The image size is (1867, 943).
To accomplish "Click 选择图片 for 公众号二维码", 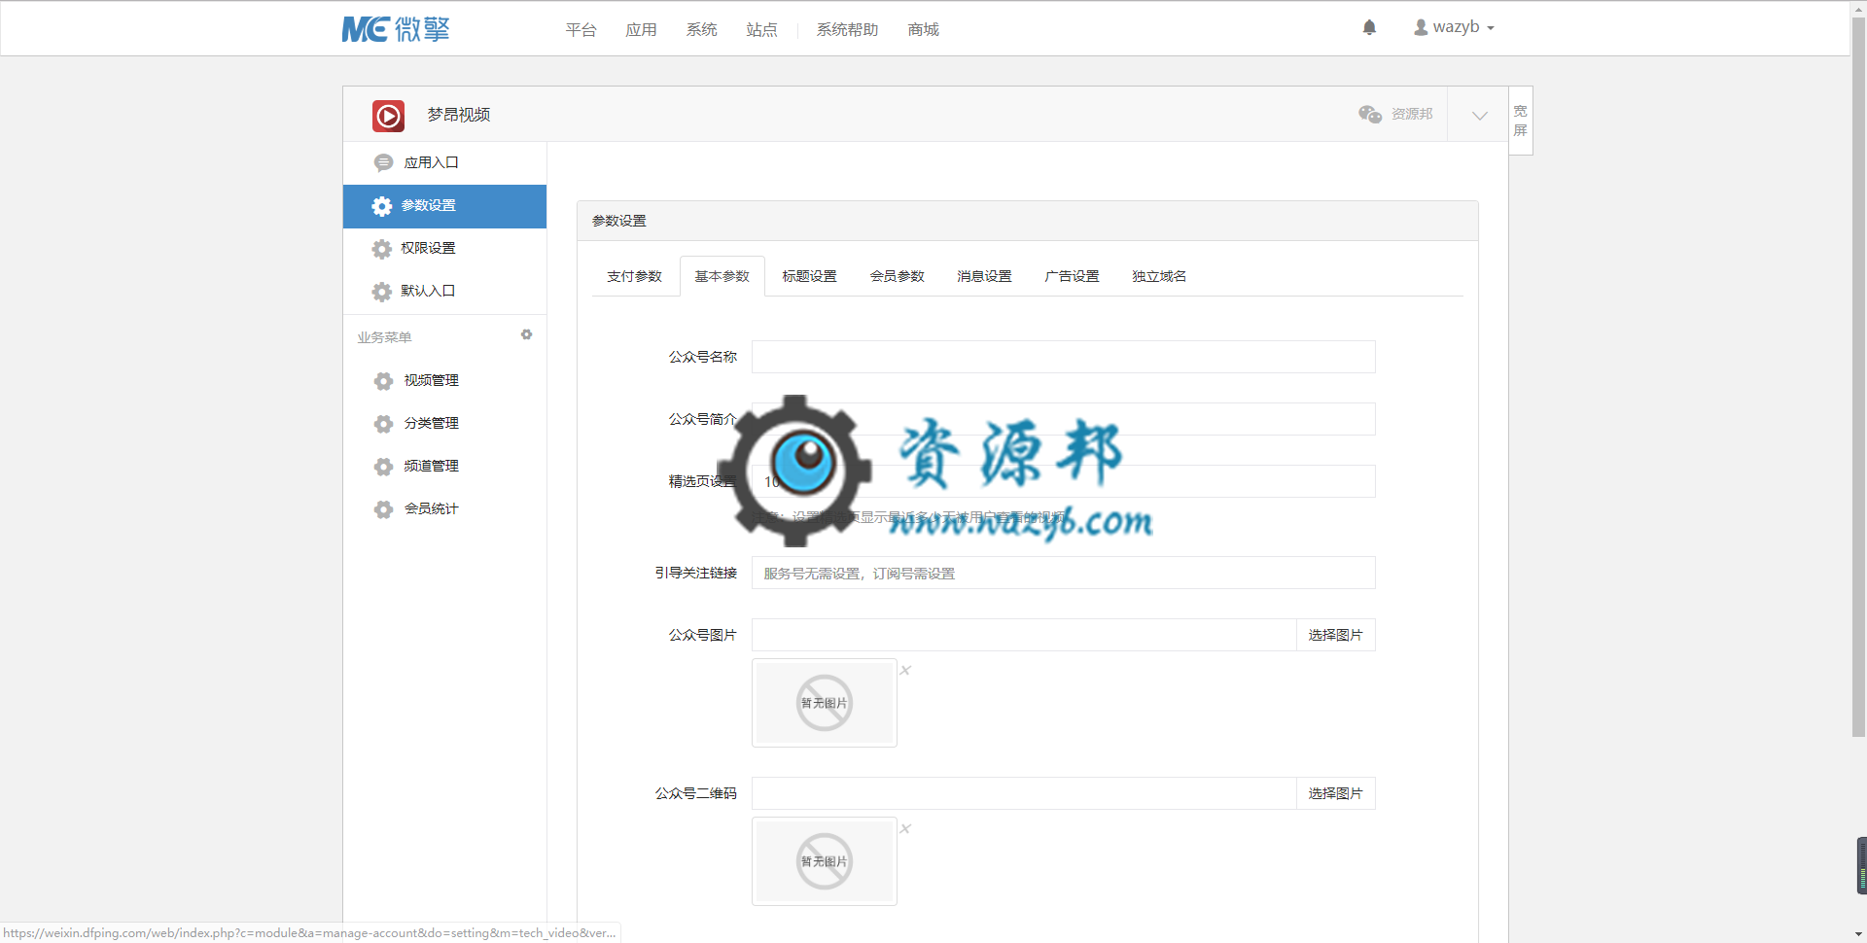I will click(x=1335, y=793).
